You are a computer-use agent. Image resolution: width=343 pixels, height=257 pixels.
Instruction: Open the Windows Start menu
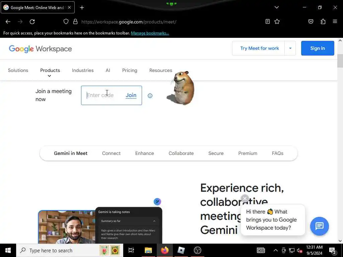[8, 250]
